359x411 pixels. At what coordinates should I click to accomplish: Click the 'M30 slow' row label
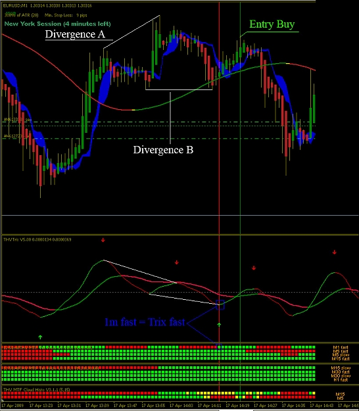(341, 376)
